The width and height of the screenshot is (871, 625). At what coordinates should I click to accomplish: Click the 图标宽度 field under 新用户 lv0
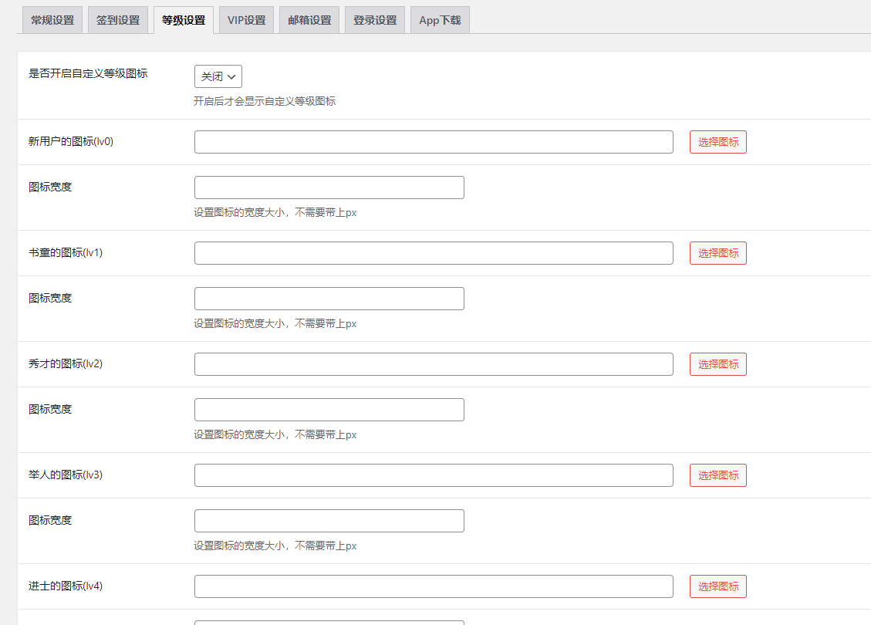point(329,187)
